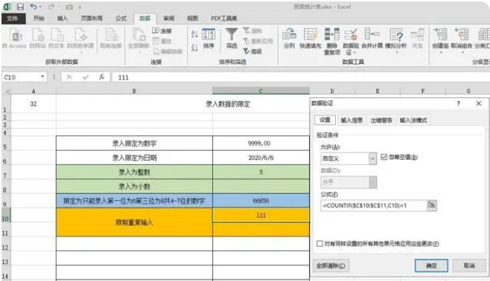Open the quick access toolbar customize arrow
Screen dimensions: 490x281
pyautogui.click(x=80, y=7)
